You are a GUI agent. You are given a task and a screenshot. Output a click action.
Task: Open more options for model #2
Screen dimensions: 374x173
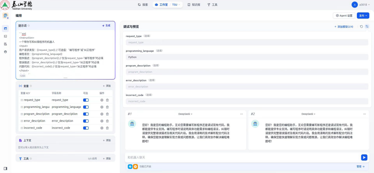(365, 114)
